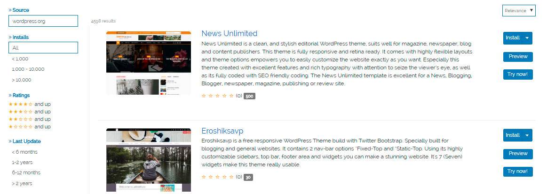Select installs greater than 10,000 filter
Screen dimensions: 555x194
(21, 80)
